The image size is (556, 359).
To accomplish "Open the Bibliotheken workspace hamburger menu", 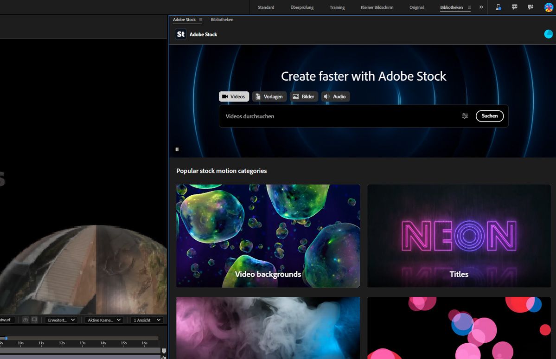I will pyautogui.click(x=469, y=7).
